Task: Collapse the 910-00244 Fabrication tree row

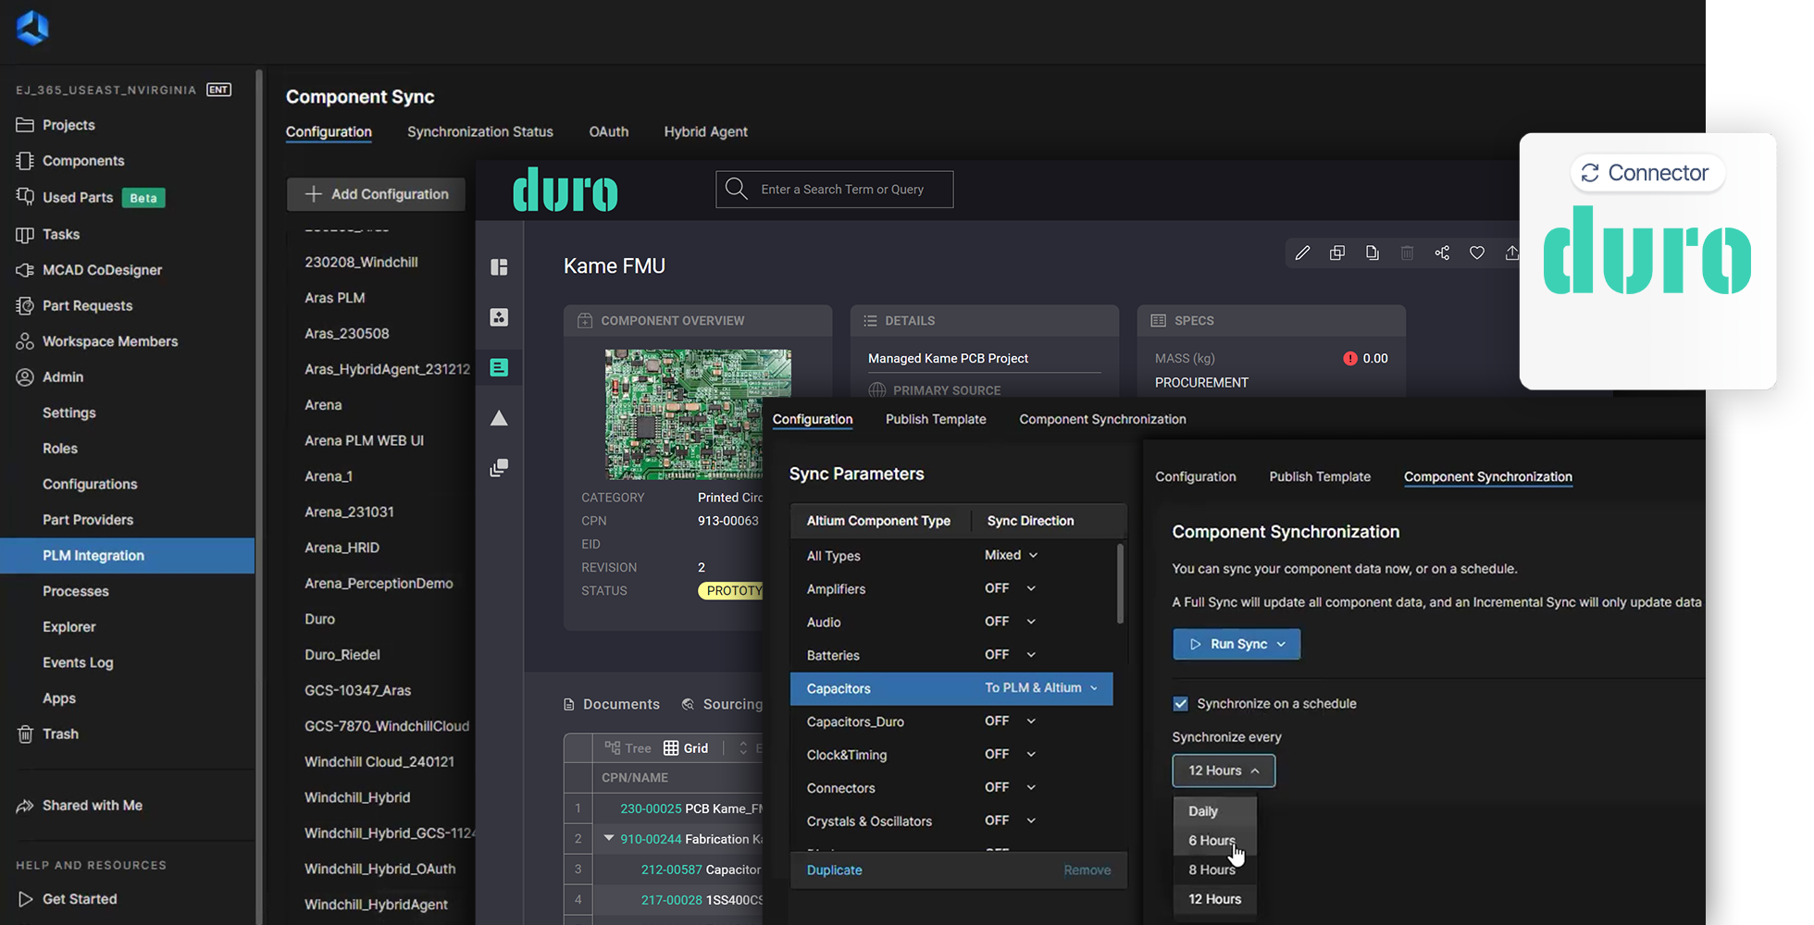Action: (609, 838)
